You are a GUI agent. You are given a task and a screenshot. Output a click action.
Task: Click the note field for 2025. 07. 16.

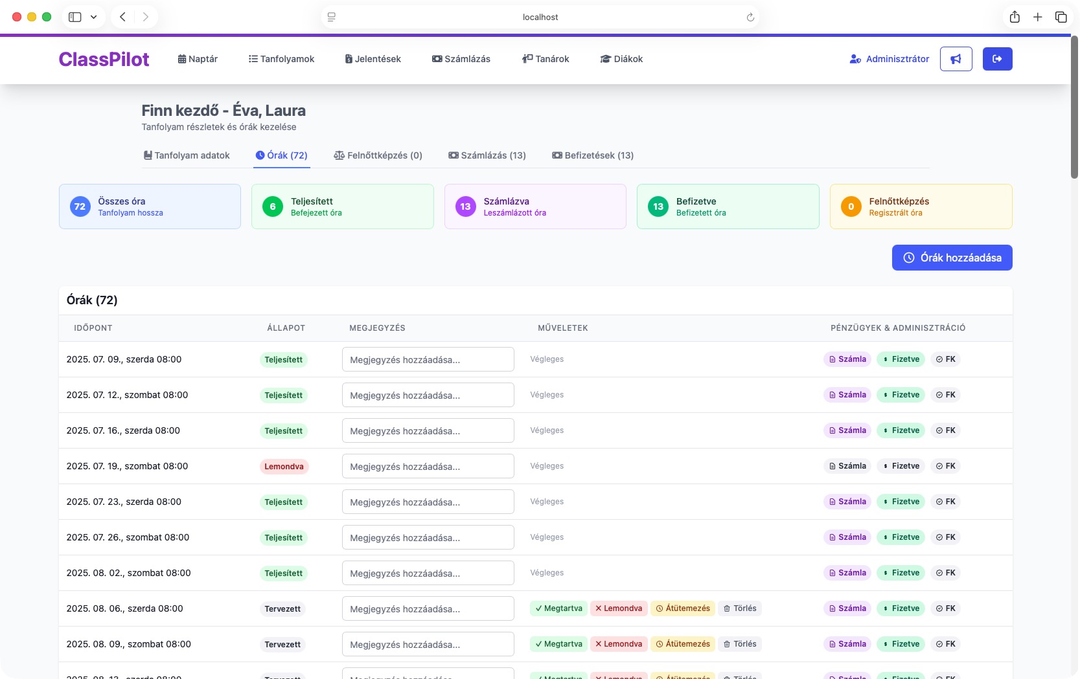[x=428, y=430]
